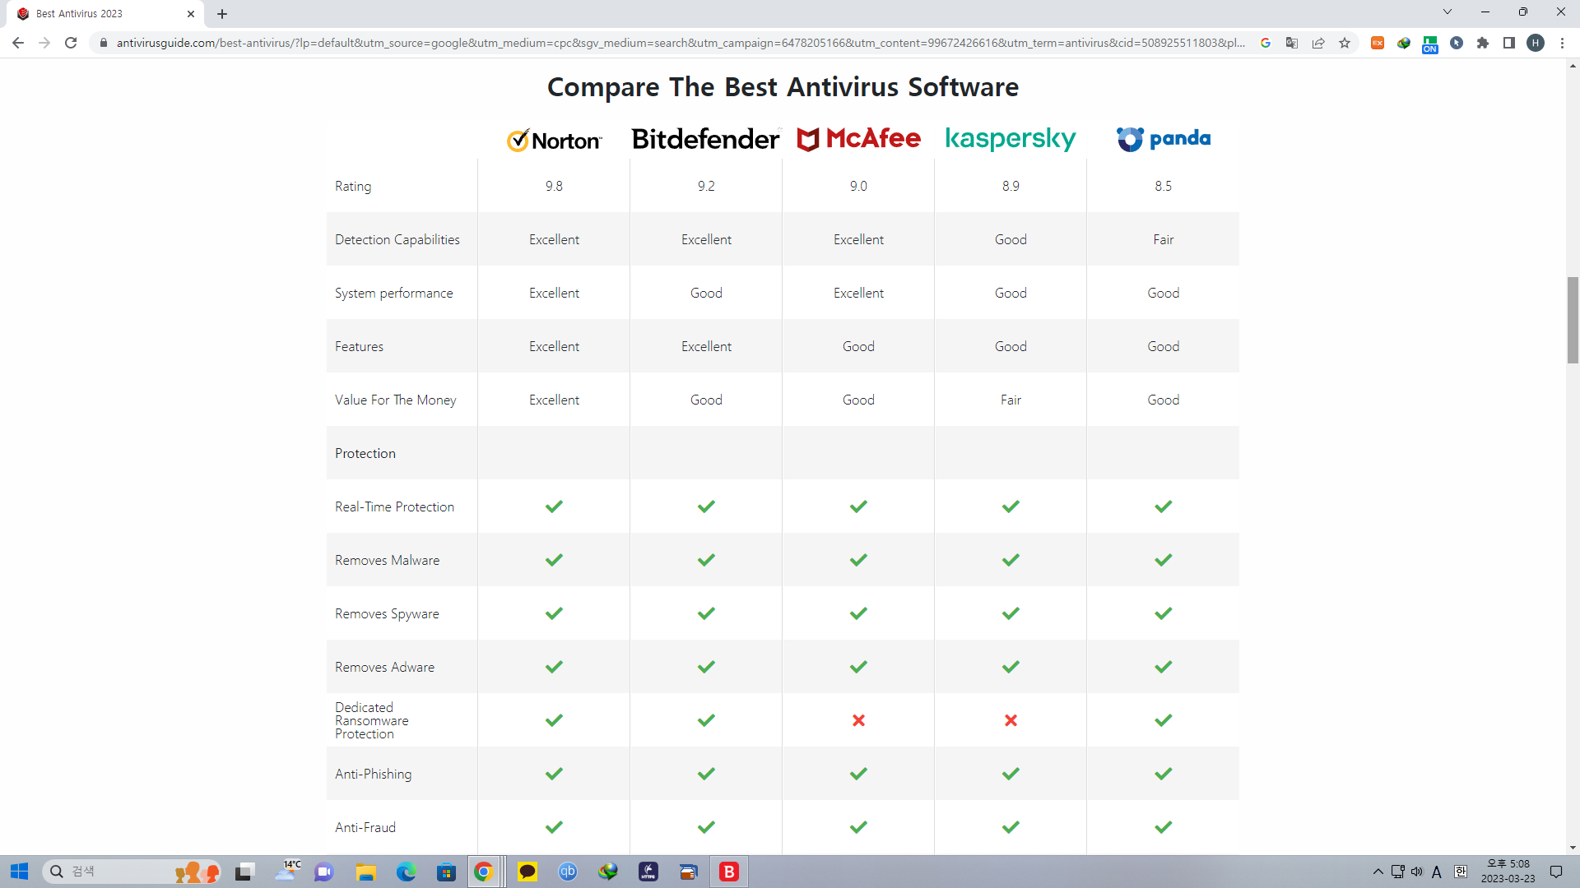
Task: Click the Anti-Phishing row label
Action: coord(373,774)
